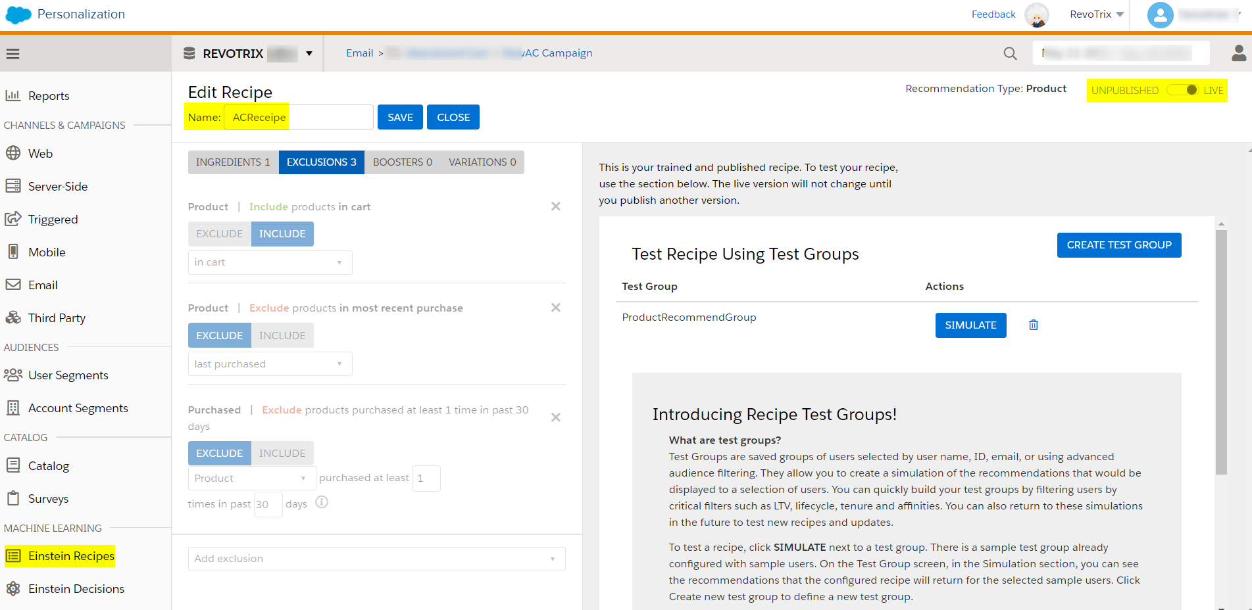The width and height of the screenshot is (1252, 610).
Task: Switch to the BOOSTERS 0 tab
Action: (403, 162)
